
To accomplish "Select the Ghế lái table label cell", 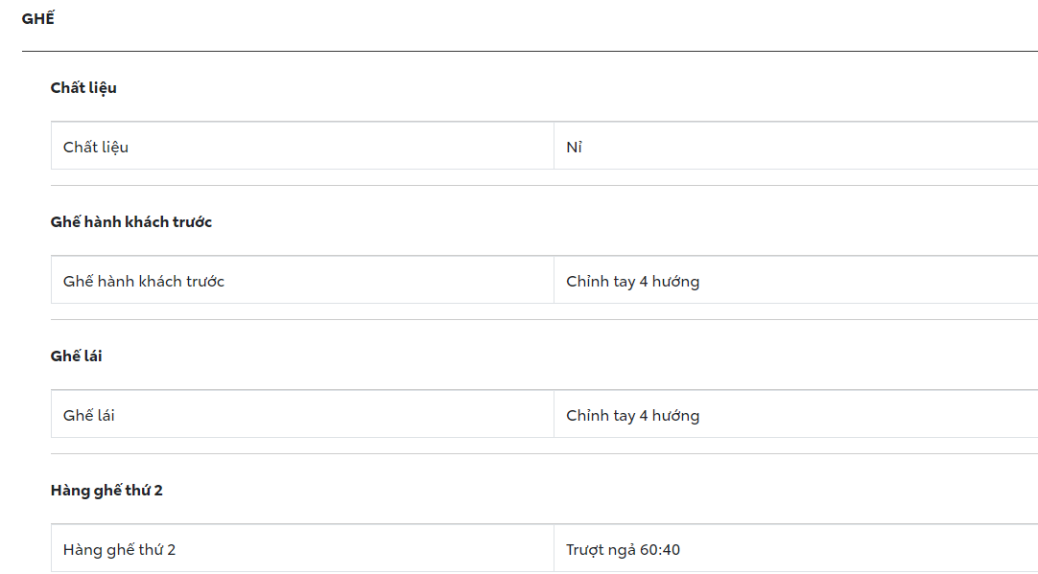I will click(x=89, y=415).
